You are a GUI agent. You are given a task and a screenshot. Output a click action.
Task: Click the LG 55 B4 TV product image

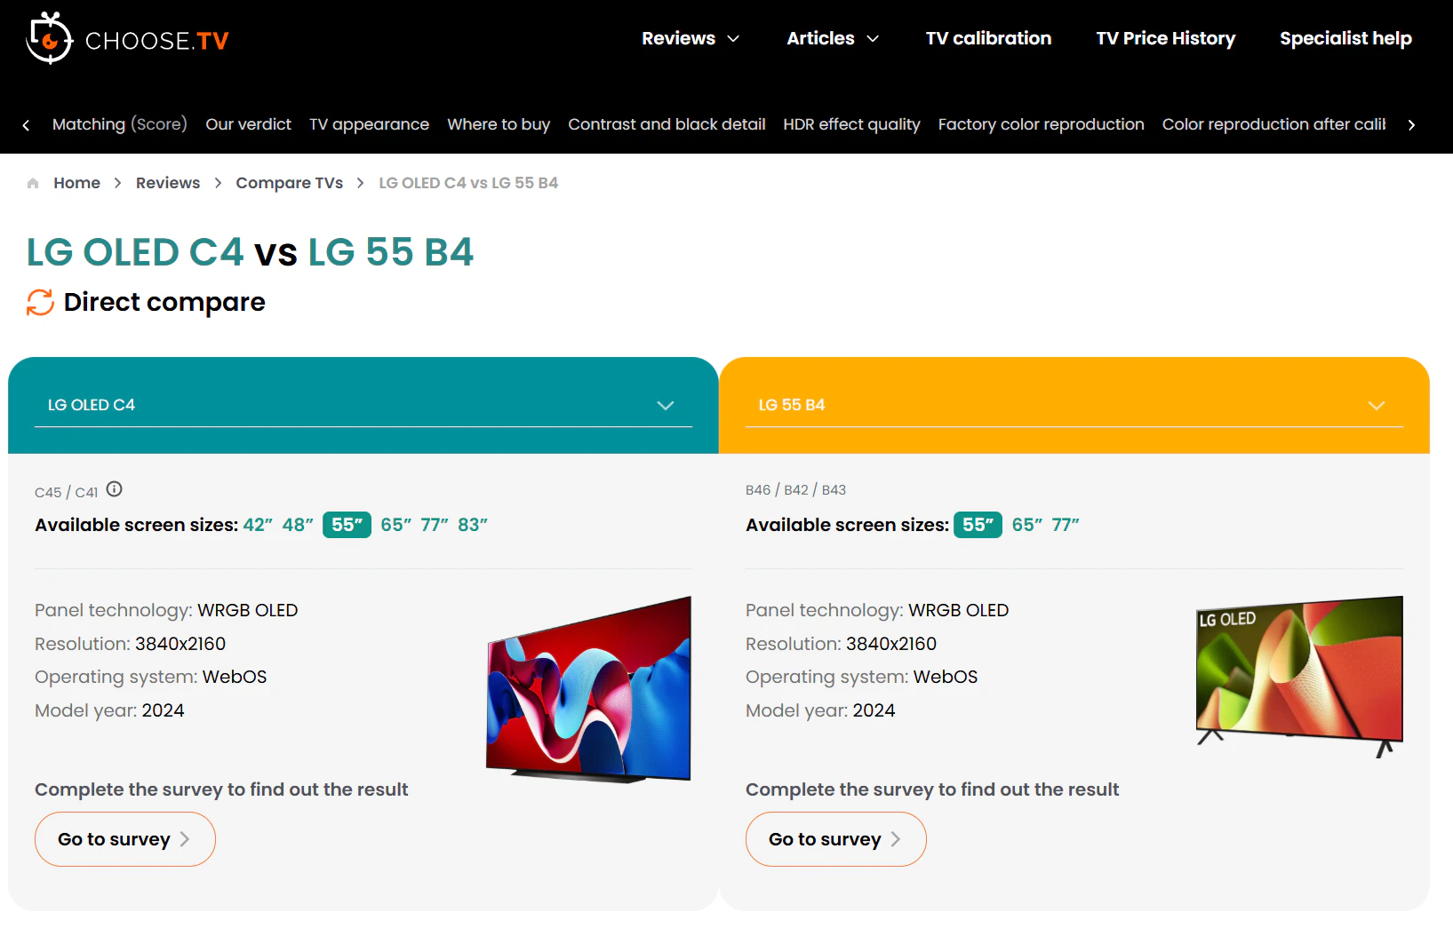point(1299,677)
